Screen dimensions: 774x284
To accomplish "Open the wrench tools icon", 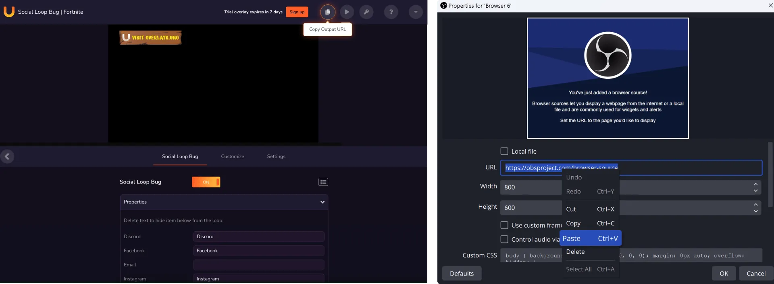I will [x=366, y=12].
